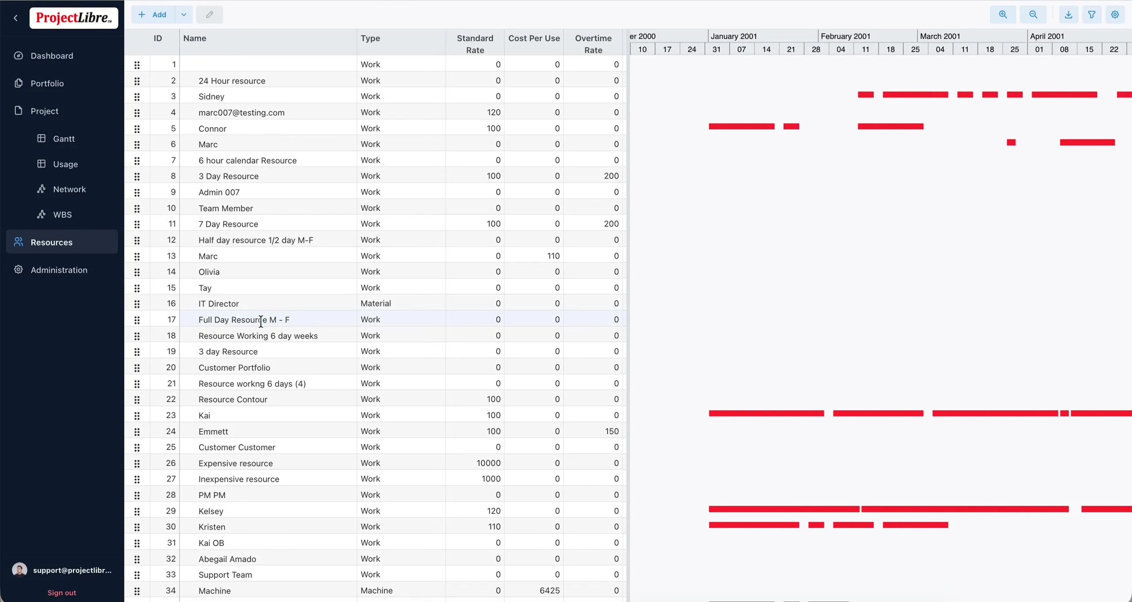Click overtime rate 150 for Emmett
Viewport: 1132px width, 602px height.
click(593, 431)
